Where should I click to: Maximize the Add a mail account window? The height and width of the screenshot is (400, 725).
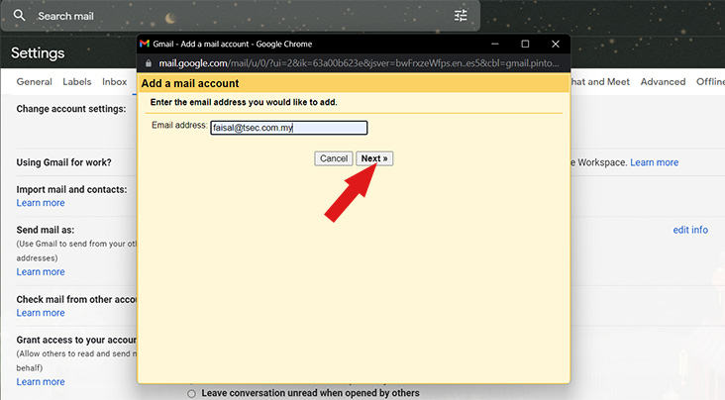pyautogui.click(x=525, y=44)
